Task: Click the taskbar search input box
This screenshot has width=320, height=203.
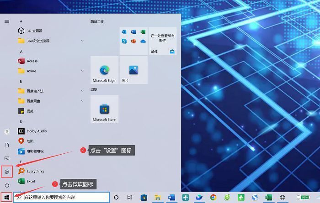Action: tap(62, 198)
